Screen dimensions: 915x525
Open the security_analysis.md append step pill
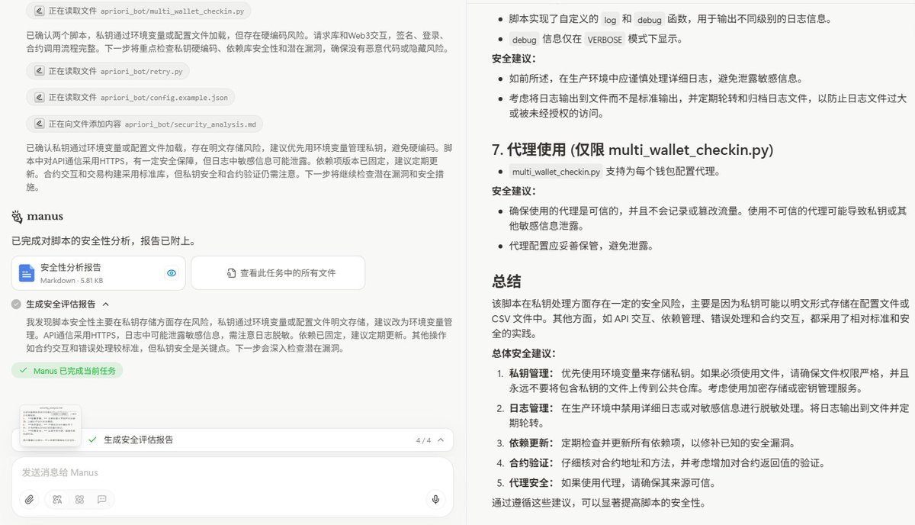tap(145, 123)
